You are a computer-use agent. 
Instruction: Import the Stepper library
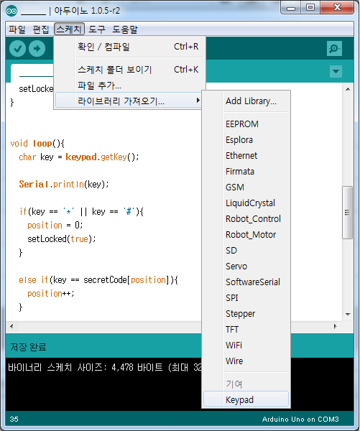(x=246, y=314)
